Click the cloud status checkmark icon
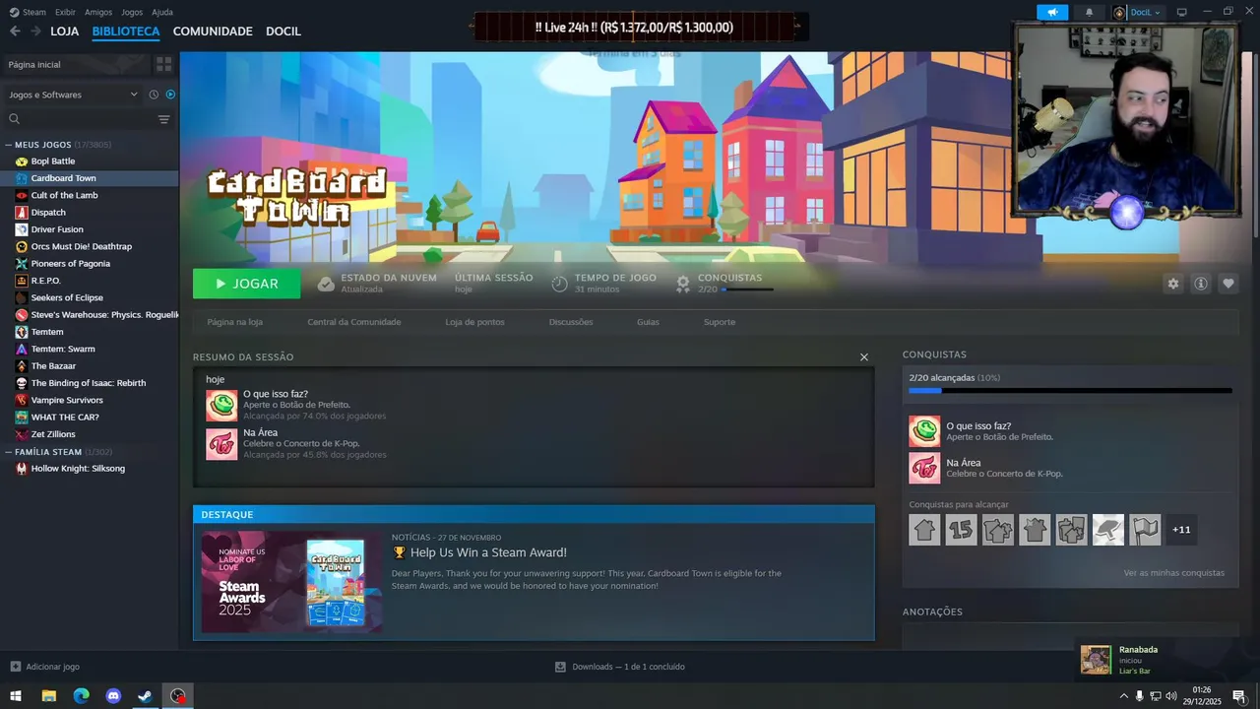The width and height of the screenshot is (1260, 709). pos(326,284)
